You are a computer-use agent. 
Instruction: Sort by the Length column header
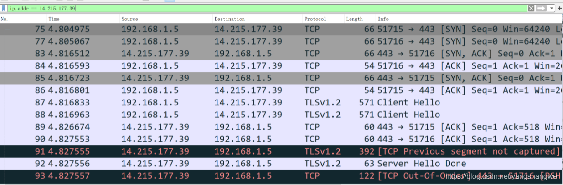coord(360,19)
